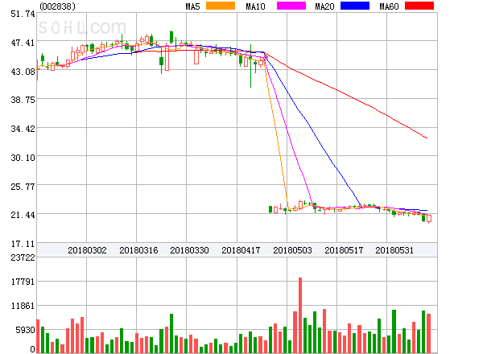
Task: Click the blue MA20 legend swatch
Action: click(x=355, y=6)
